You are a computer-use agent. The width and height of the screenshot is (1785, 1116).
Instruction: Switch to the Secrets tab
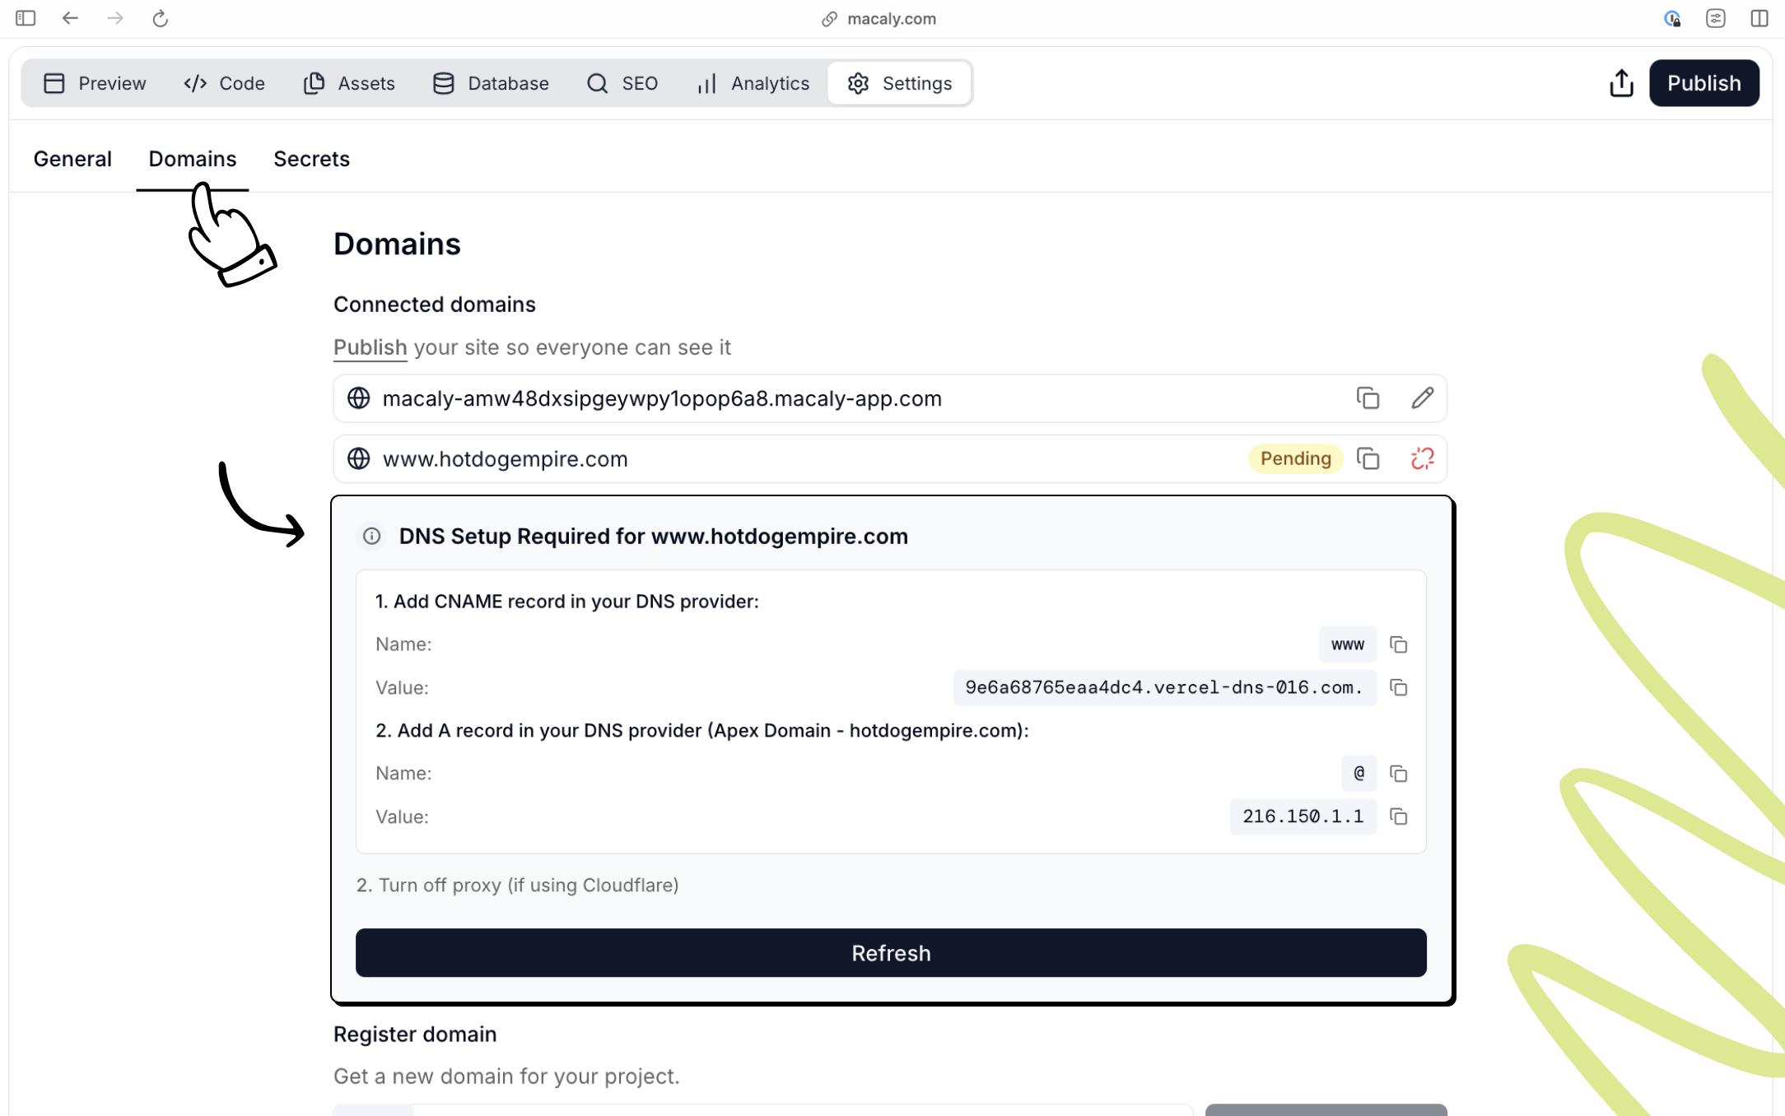(x=312, y=158)
